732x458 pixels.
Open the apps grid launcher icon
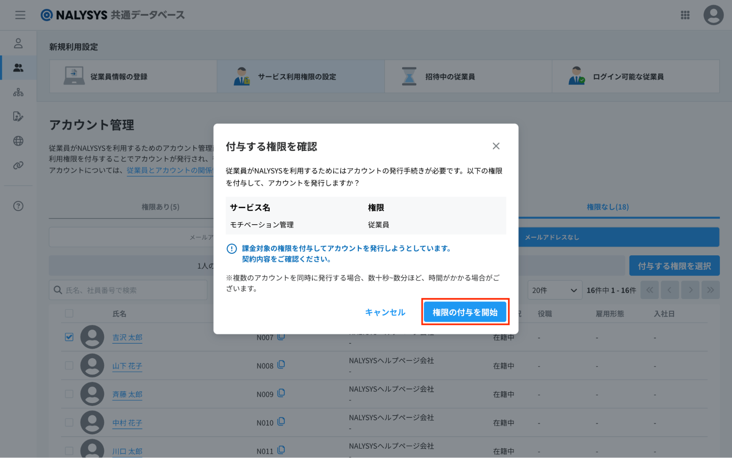pos(685,15)
